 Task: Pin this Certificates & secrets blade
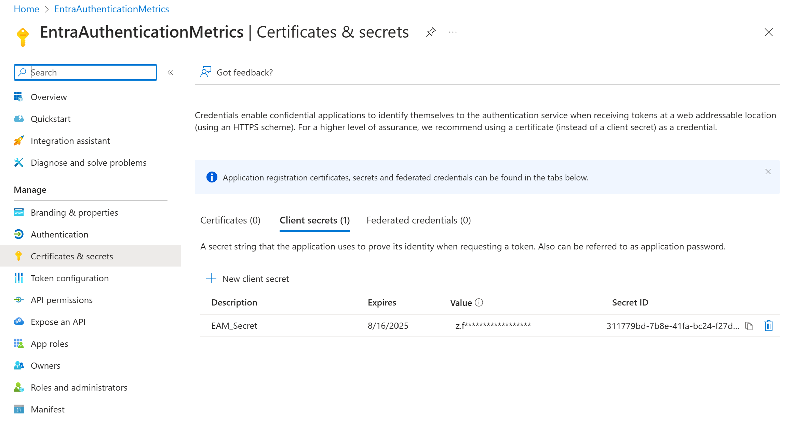pyautogui.click(x=431, y=32)
